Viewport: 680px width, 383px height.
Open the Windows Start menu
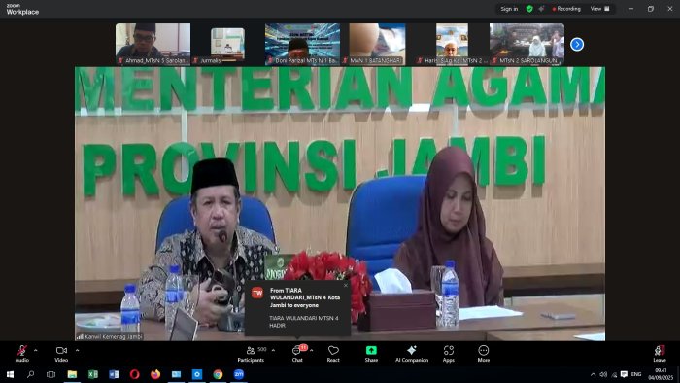[10, 374]
